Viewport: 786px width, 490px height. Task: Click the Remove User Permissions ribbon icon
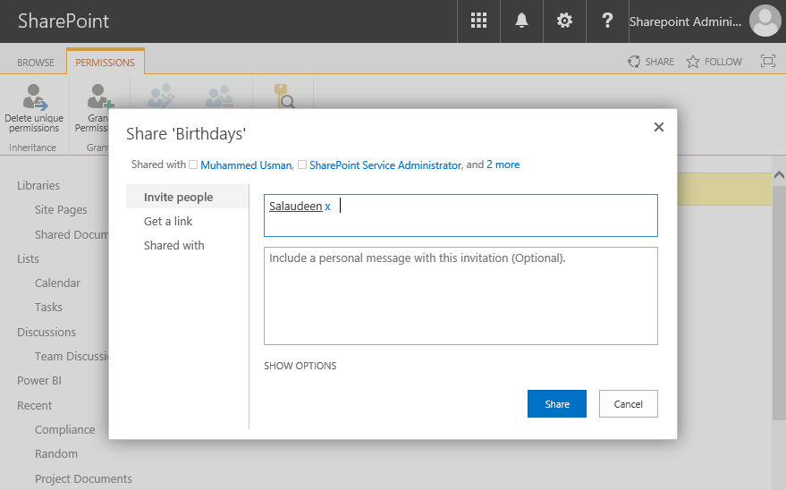[x=220, y=96]
